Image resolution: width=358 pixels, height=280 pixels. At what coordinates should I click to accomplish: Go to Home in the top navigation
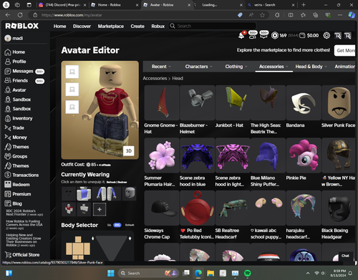[59, 26]
